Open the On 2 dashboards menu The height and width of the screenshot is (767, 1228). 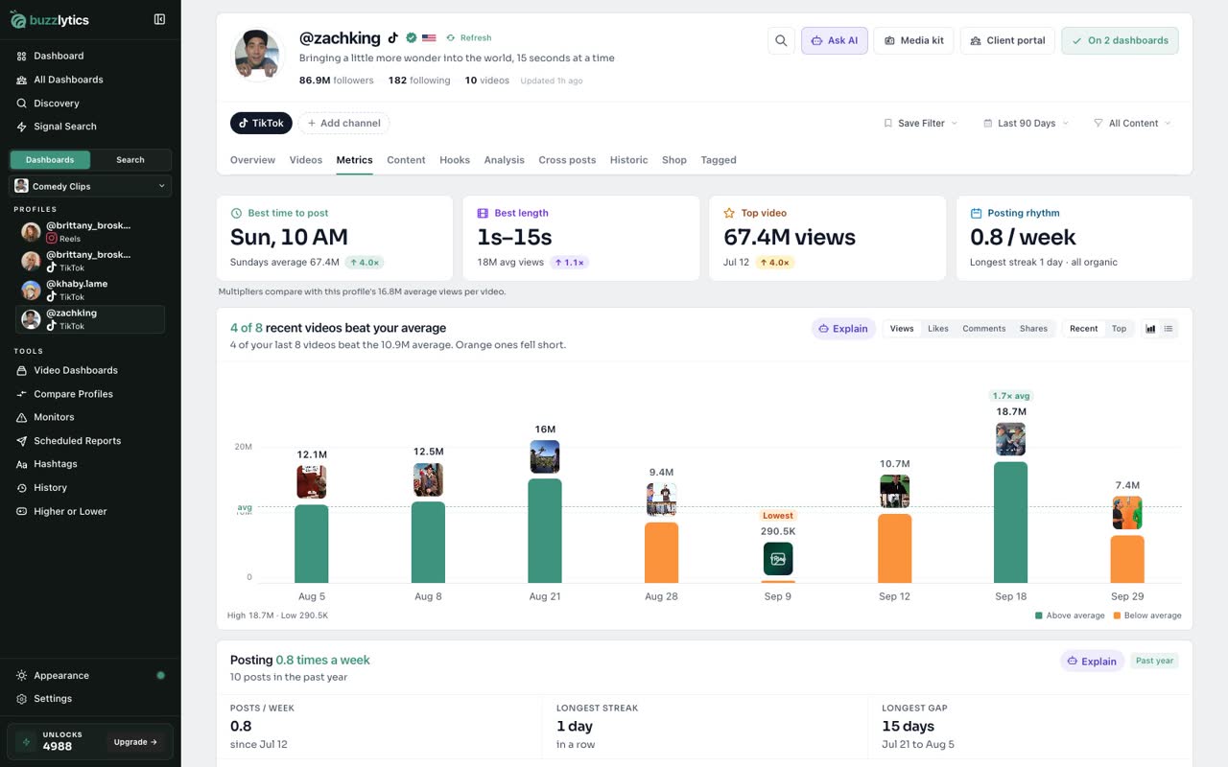click(1120, 40)
